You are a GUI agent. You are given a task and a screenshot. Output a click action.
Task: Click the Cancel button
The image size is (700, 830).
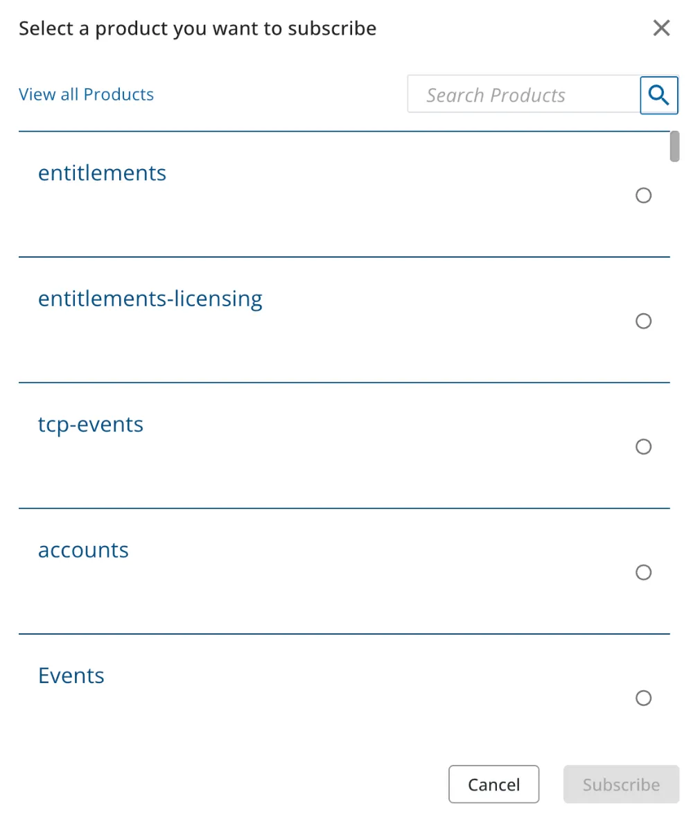point(493,784)
